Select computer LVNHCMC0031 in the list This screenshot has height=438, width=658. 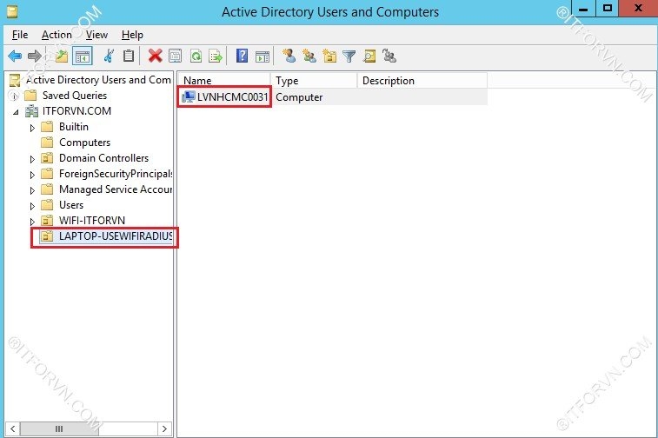tap(231, 97)
